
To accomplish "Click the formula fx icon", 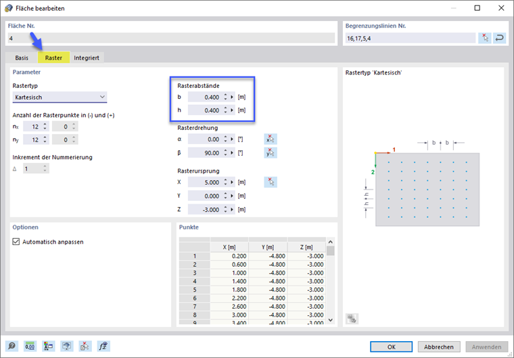I will coord(103,346).
